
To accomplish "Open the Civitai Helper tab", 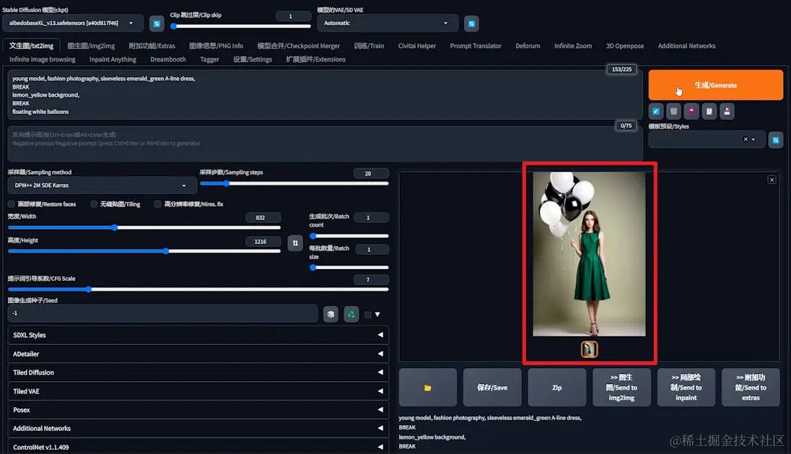I will point(416,46).
